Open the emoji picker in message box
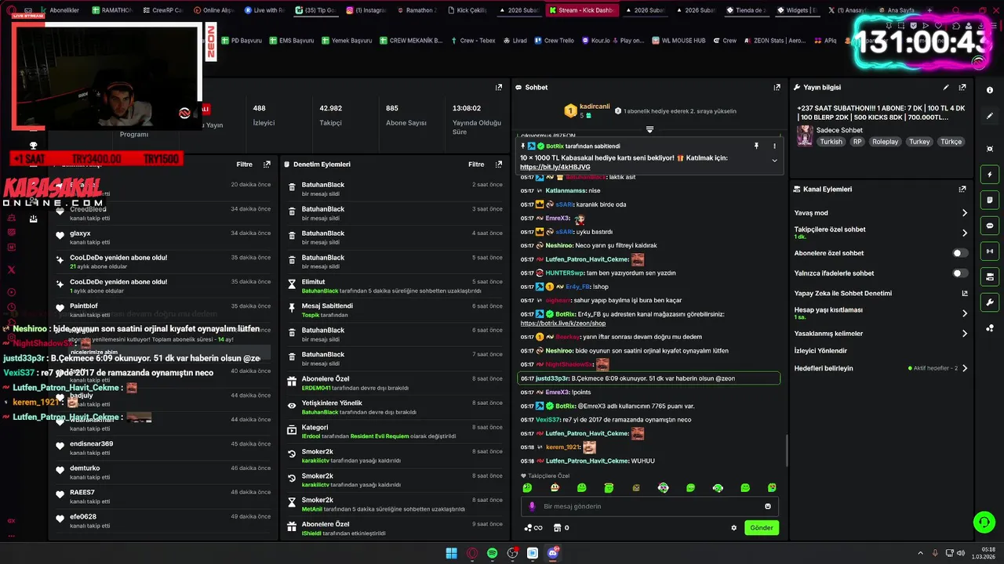The image size is (1004, 564). (768, 506)
